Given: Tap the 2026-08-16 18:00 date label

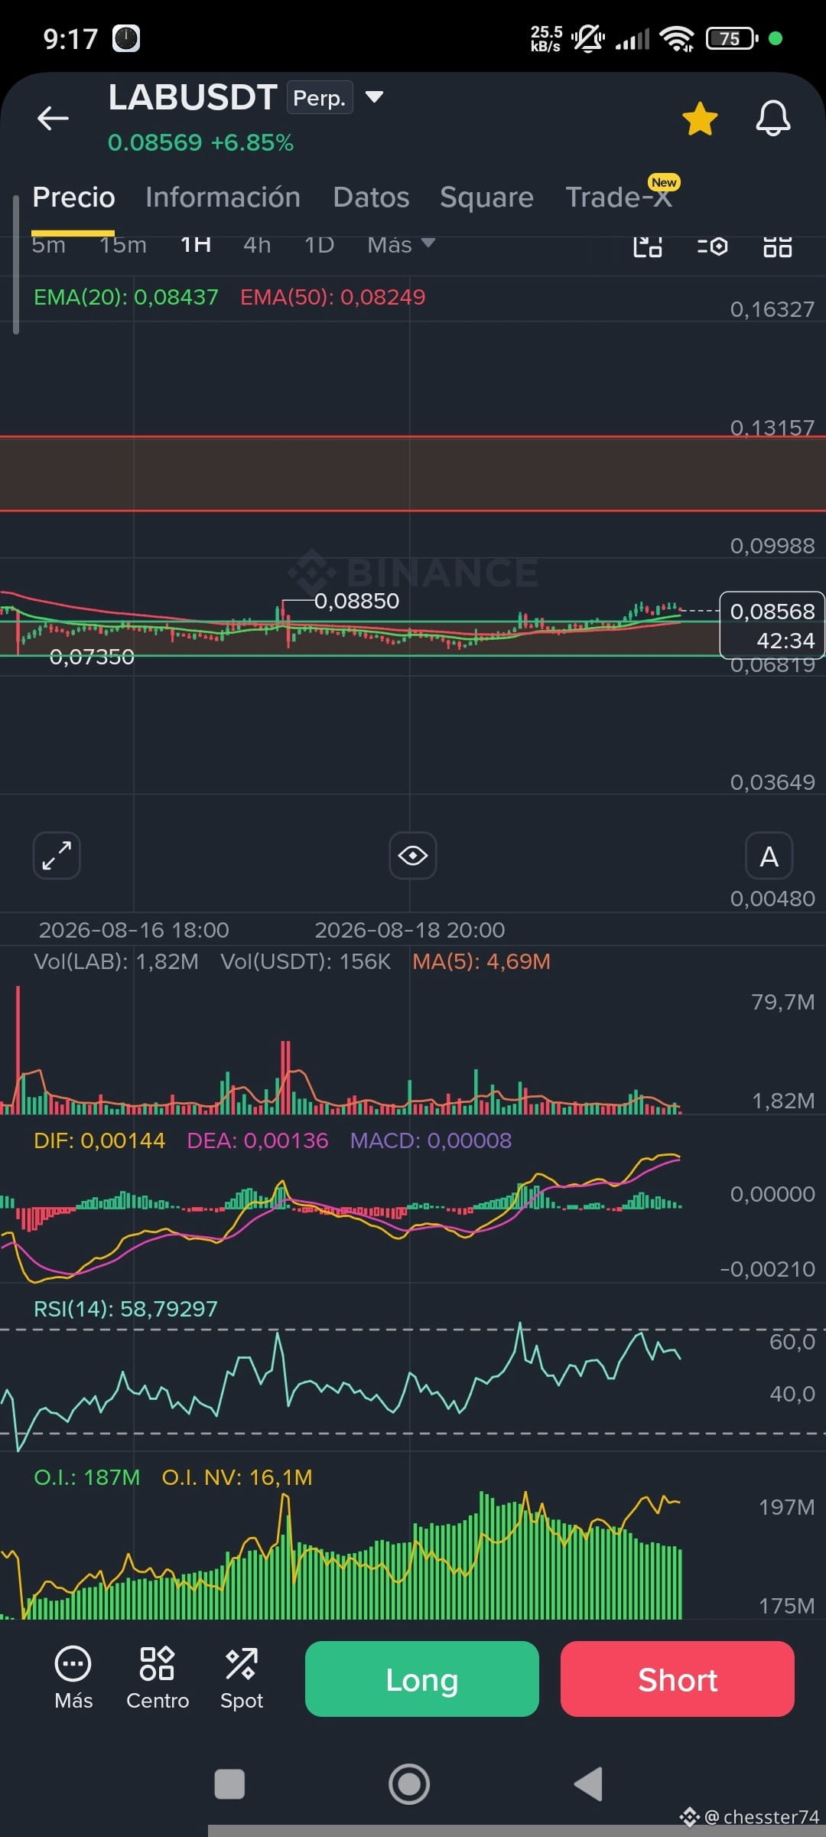Looking at the screenshot, I should pyautogui.click(x=134, y=930).
